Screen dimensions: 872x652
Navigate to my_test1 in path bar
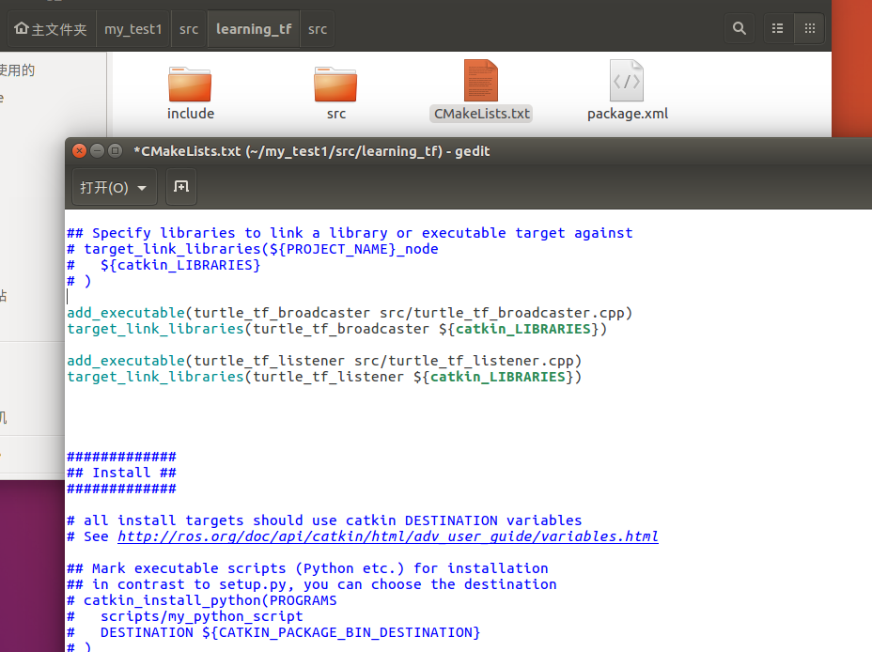click(132, 29)
